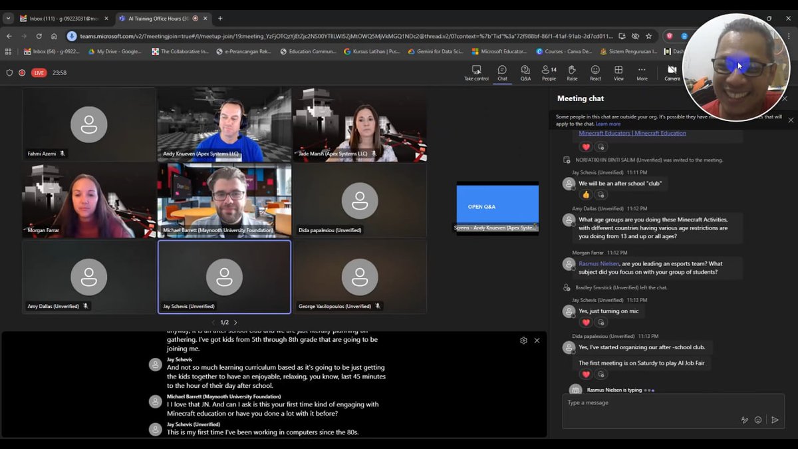Dismiss the outside-org warning banner

[791, 120]
